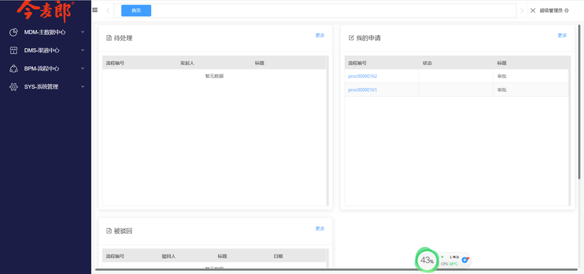Click the 流程编号 header in 被驳回 table

115,257
